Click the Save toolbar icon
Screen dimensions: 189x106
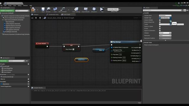43,10
